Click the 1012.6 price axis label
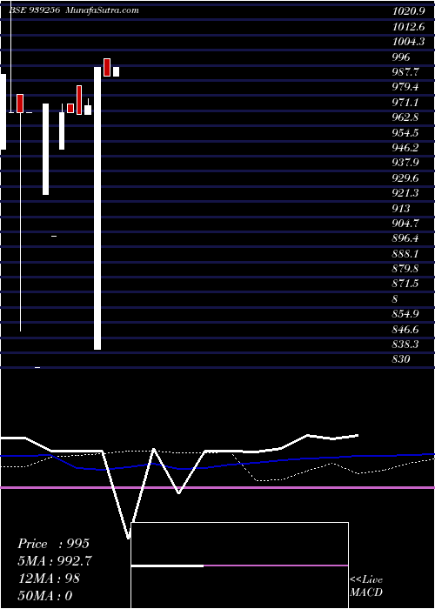 coord(408,26)
